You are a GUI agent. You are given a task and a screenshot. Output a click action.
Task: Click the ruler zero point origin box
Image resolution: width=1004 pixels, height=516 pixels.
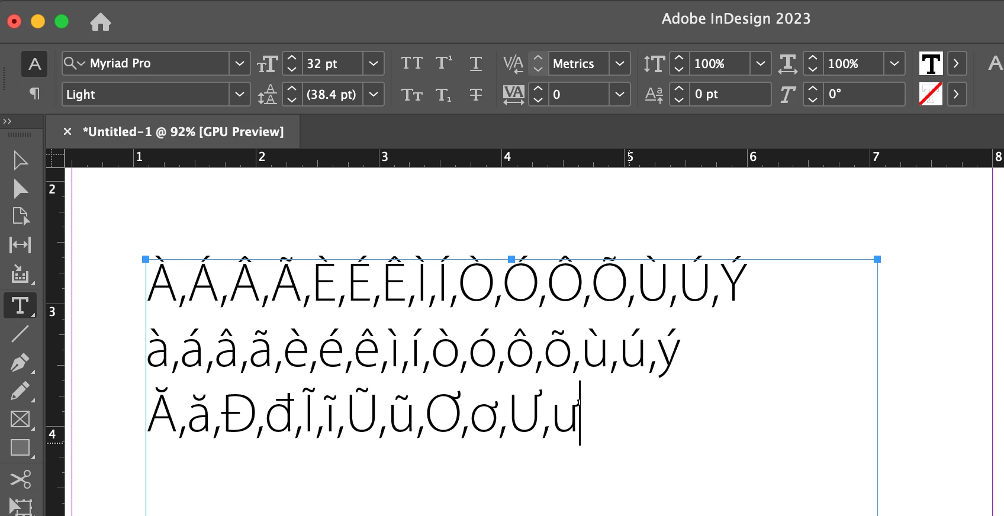tap(55, 158)
